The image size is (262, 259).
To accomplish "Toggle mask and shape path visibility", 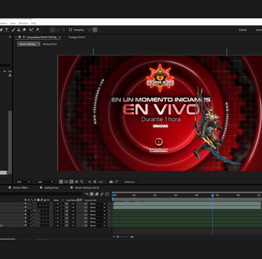I will coord(71,182).
